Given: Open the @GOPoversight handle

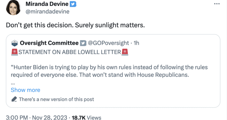Looking at the screenshot, I should (108, 43).
